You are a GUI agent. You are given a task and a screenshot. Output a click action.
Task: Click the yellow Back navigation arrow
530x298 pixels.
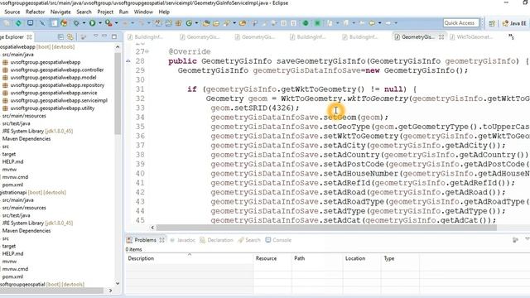(372, 23)
